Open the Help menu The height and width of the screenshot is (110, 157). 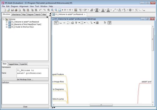51,6
